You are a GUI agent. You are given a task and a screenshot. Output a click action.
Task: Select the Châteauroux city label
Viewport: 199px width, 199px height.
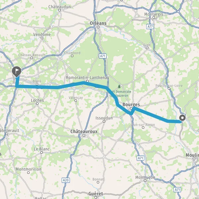pyautogui.click(x=84, y=131)
